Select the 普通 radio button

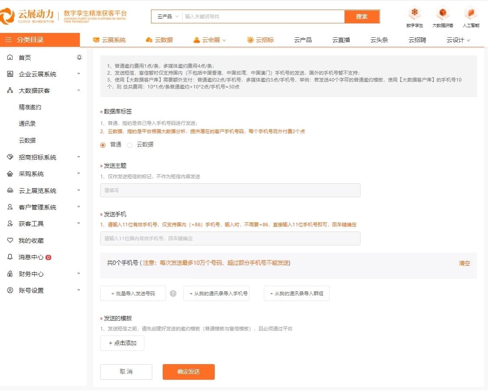coord(102,145)
